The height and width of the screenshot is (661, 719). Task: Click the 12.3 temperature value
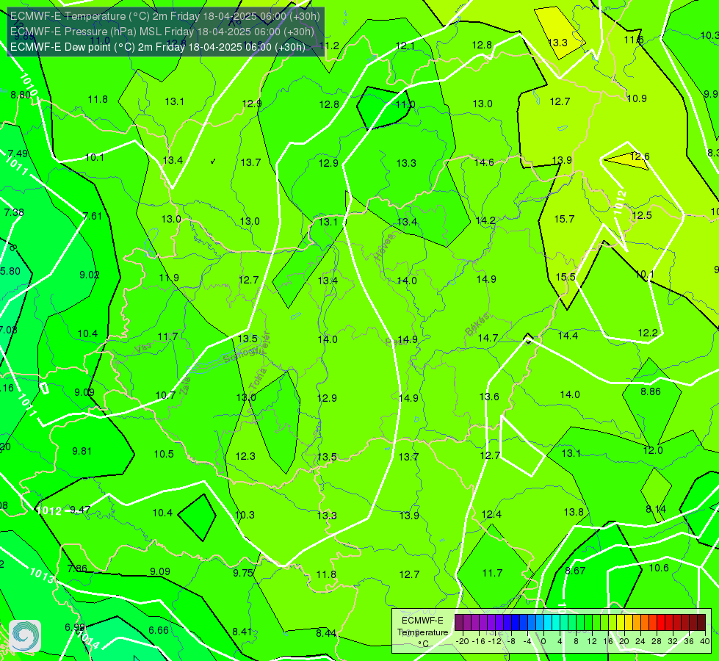(x=245, y=456)
